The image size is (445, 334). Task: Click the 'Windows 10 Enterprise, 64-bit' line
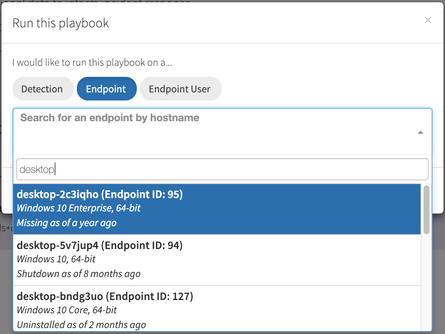click(79, 208)
